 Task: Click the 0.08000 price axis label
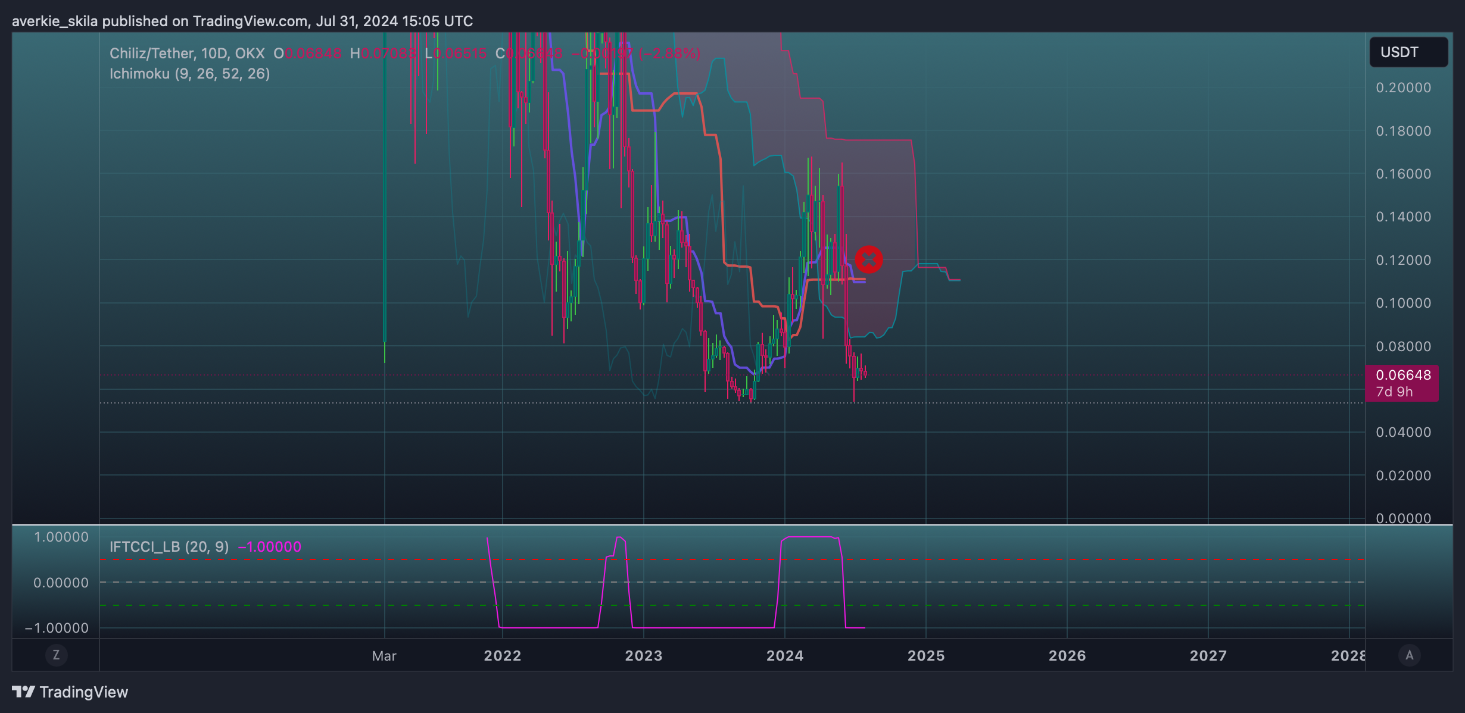[x=1403, y=346]
